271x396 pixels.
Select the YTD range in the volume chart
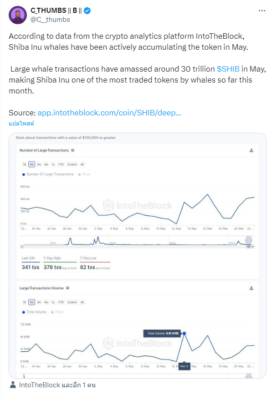click(61, 302)
